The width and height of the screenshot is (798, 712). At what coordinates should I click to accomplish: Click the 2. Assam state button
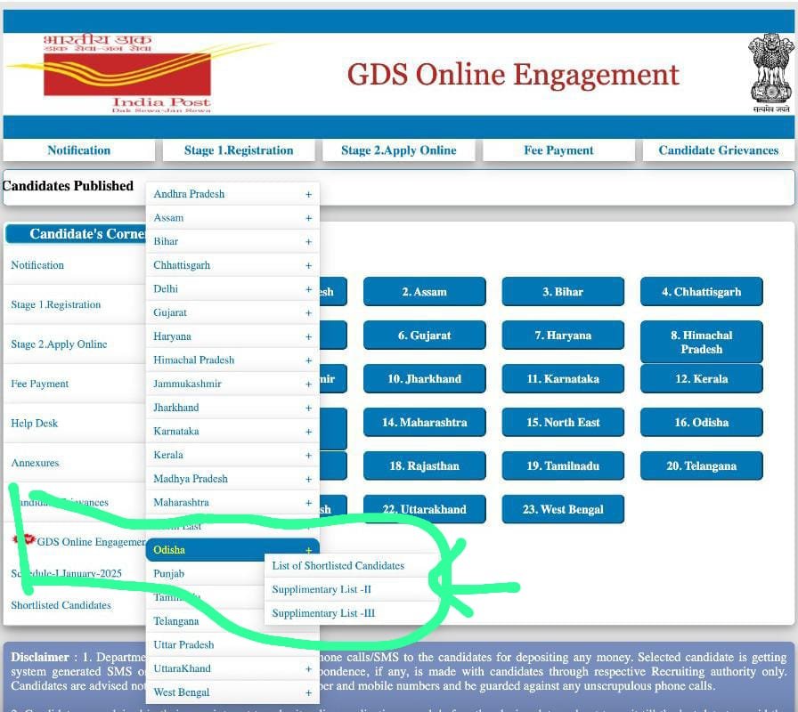(x=425, y=291)
